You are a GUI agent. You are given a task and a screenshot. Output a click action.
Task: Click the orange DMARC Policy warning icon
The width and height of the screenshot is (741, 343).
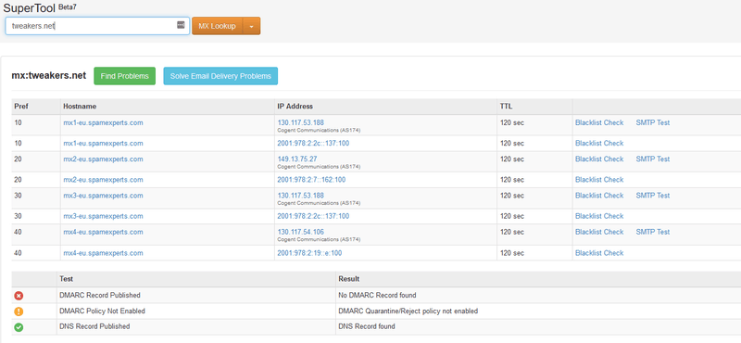tap(19, 311)
